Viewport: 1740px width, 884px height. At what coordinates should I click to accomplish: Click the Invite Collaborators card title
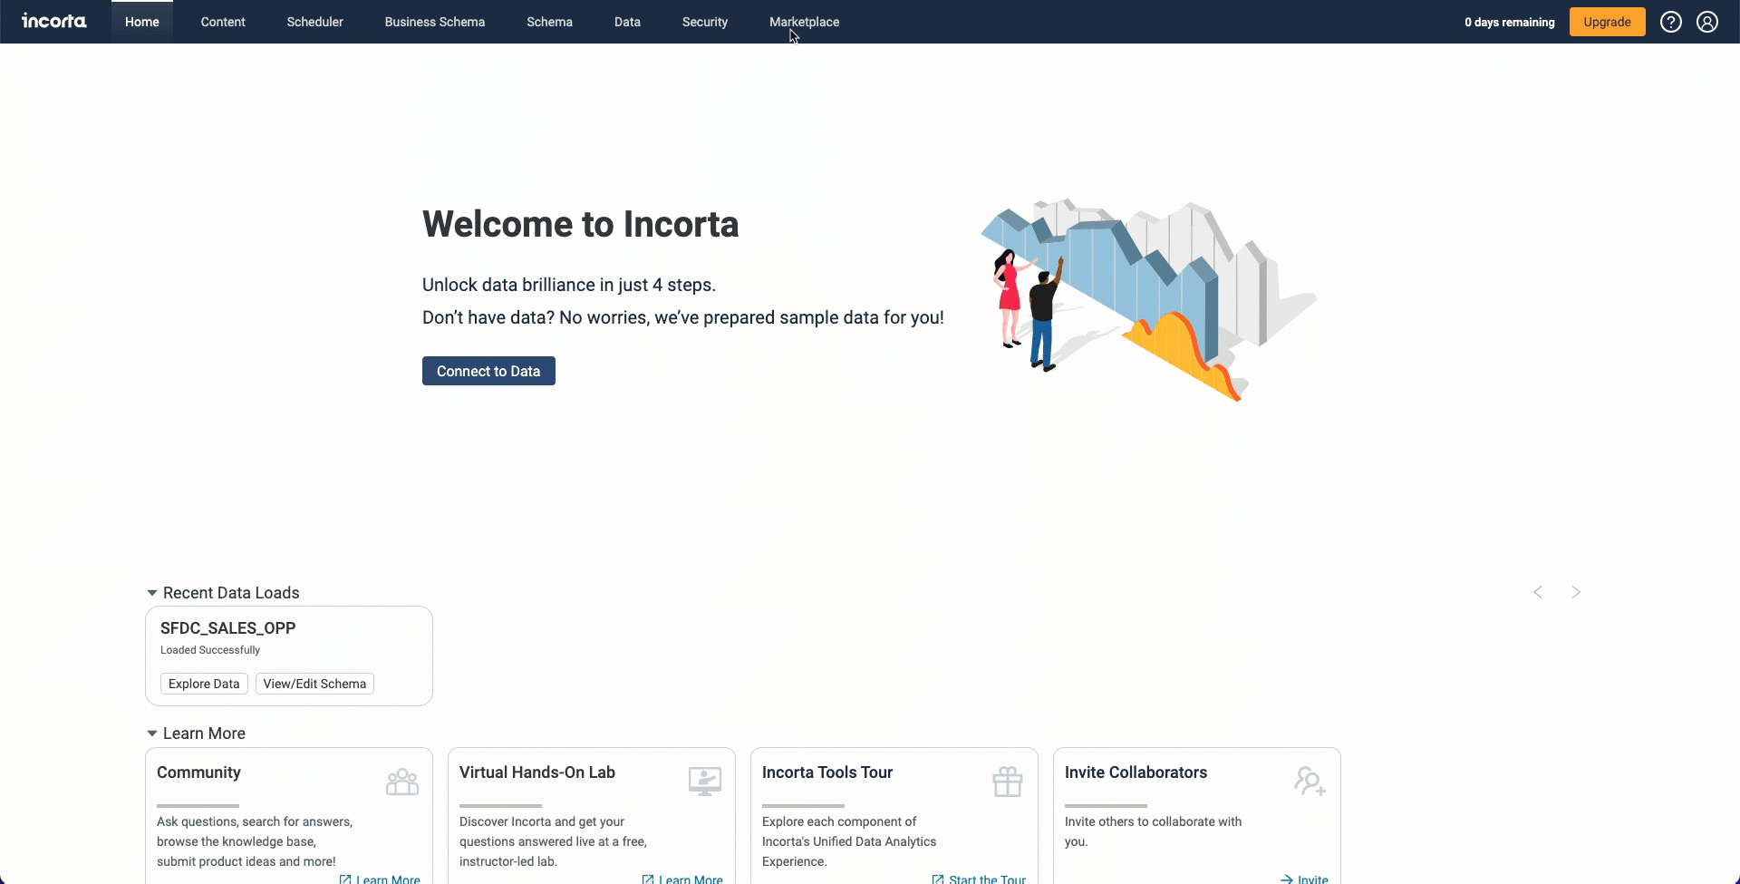point(1136,772)
